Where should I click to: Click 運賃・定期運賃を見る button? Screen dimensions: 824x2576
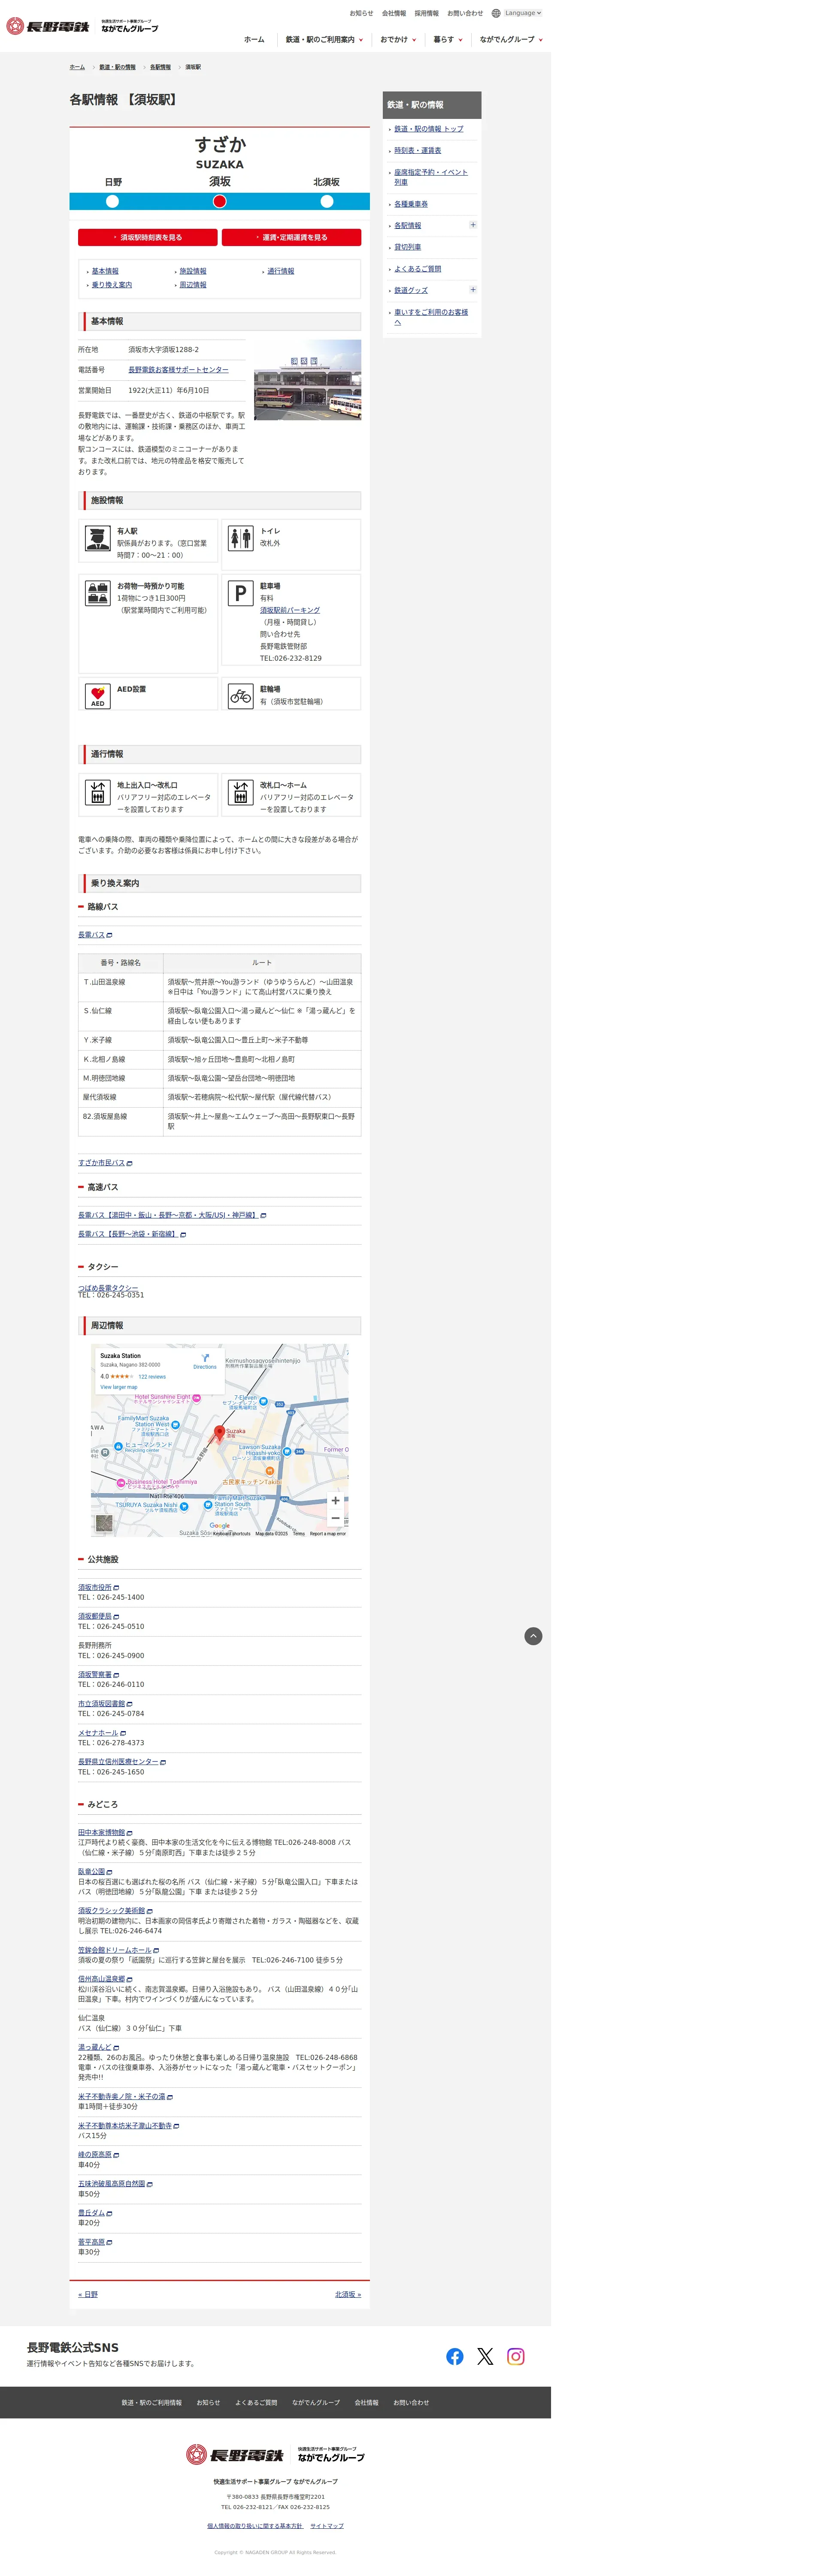pos(291,237)
